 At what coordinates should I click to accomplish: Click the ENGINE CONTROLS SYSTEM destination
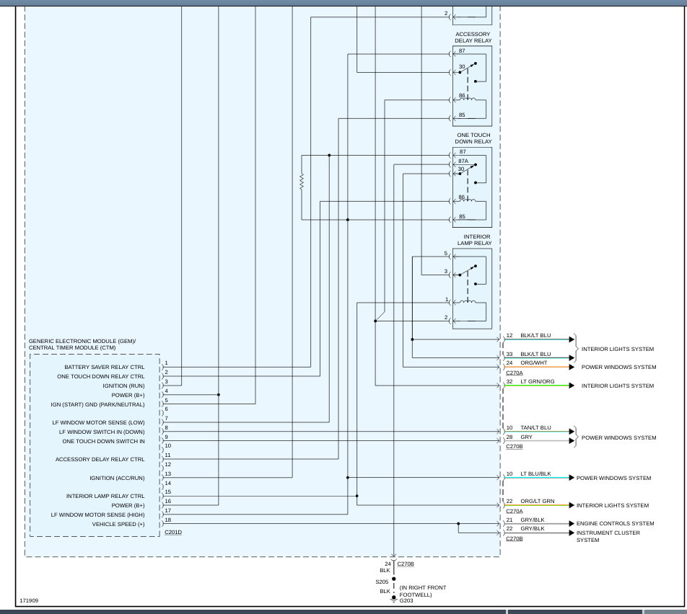point(615,523)
